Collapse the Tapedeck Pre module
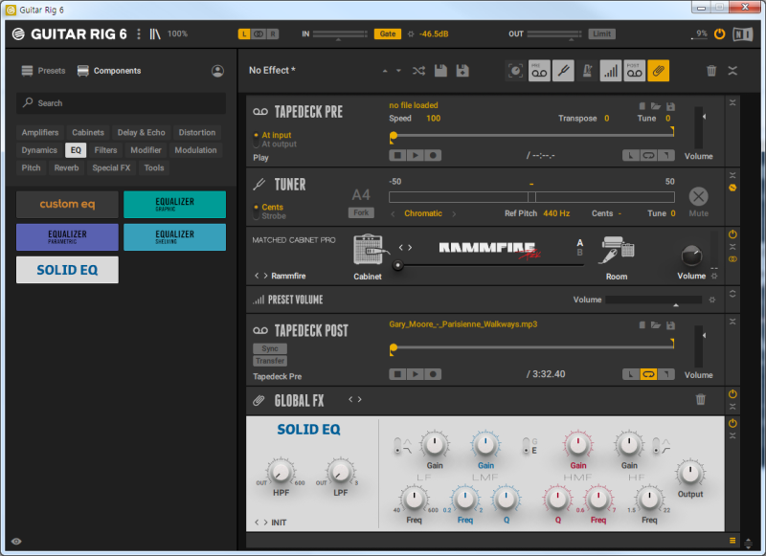Screen dimensions: 766x556 [732, 102]
